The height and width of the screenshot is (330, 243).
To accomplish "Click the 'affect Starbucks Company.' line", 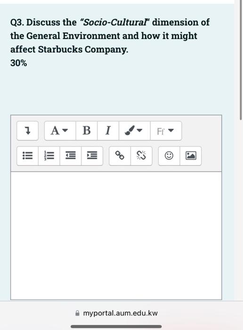I will point(69,49).
